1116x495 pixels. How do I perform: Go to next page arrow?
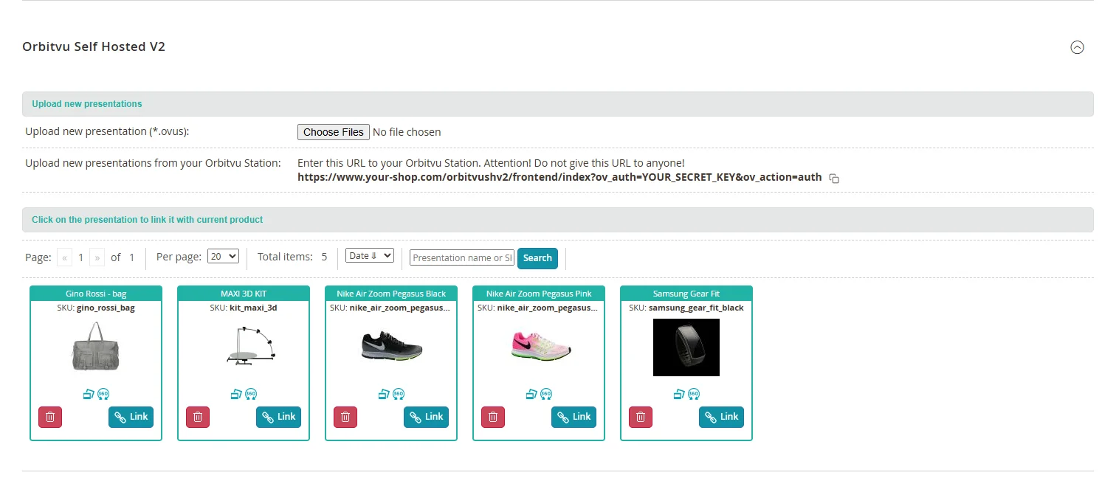pos(97,257)
